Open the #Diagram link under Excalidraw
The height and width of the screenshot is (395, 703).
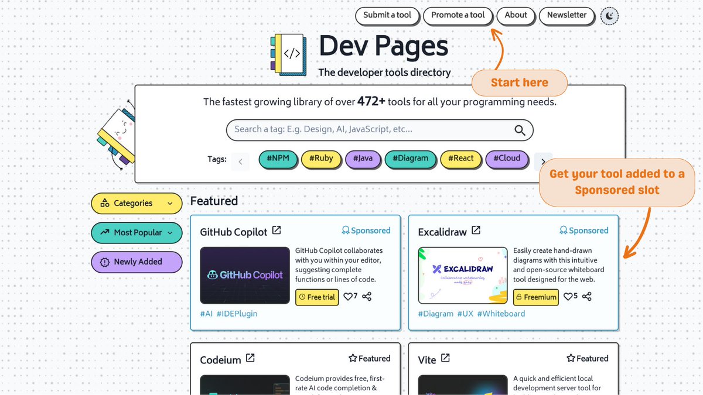435,314
